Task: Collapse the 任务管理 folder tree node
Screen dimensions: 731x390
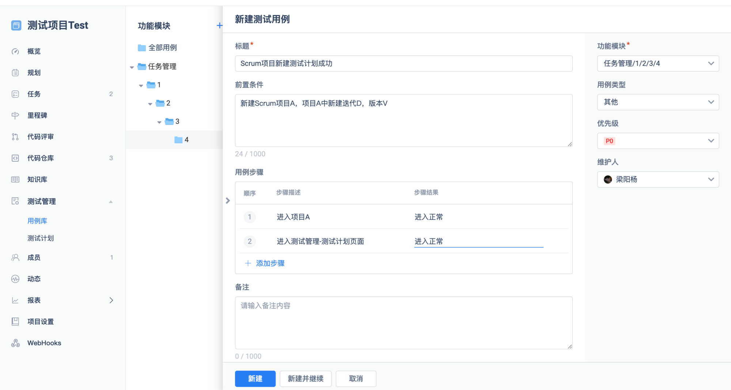Action: click(x=132, y=67)
